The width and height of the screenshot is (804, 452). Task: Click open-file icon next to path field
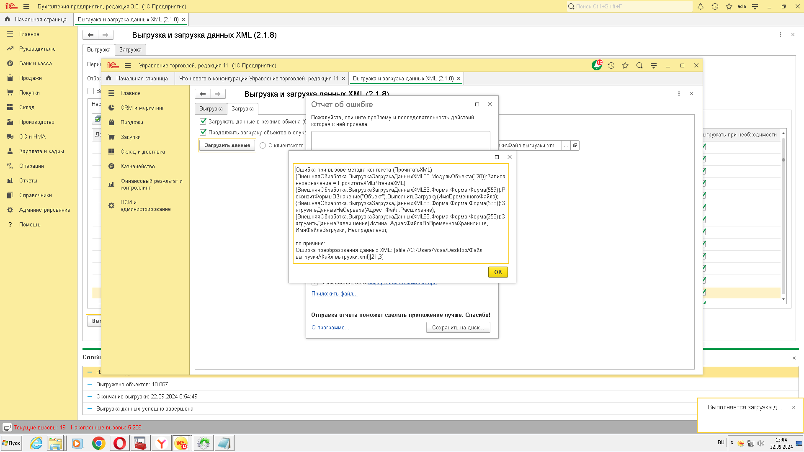click(x=575, y=145)
